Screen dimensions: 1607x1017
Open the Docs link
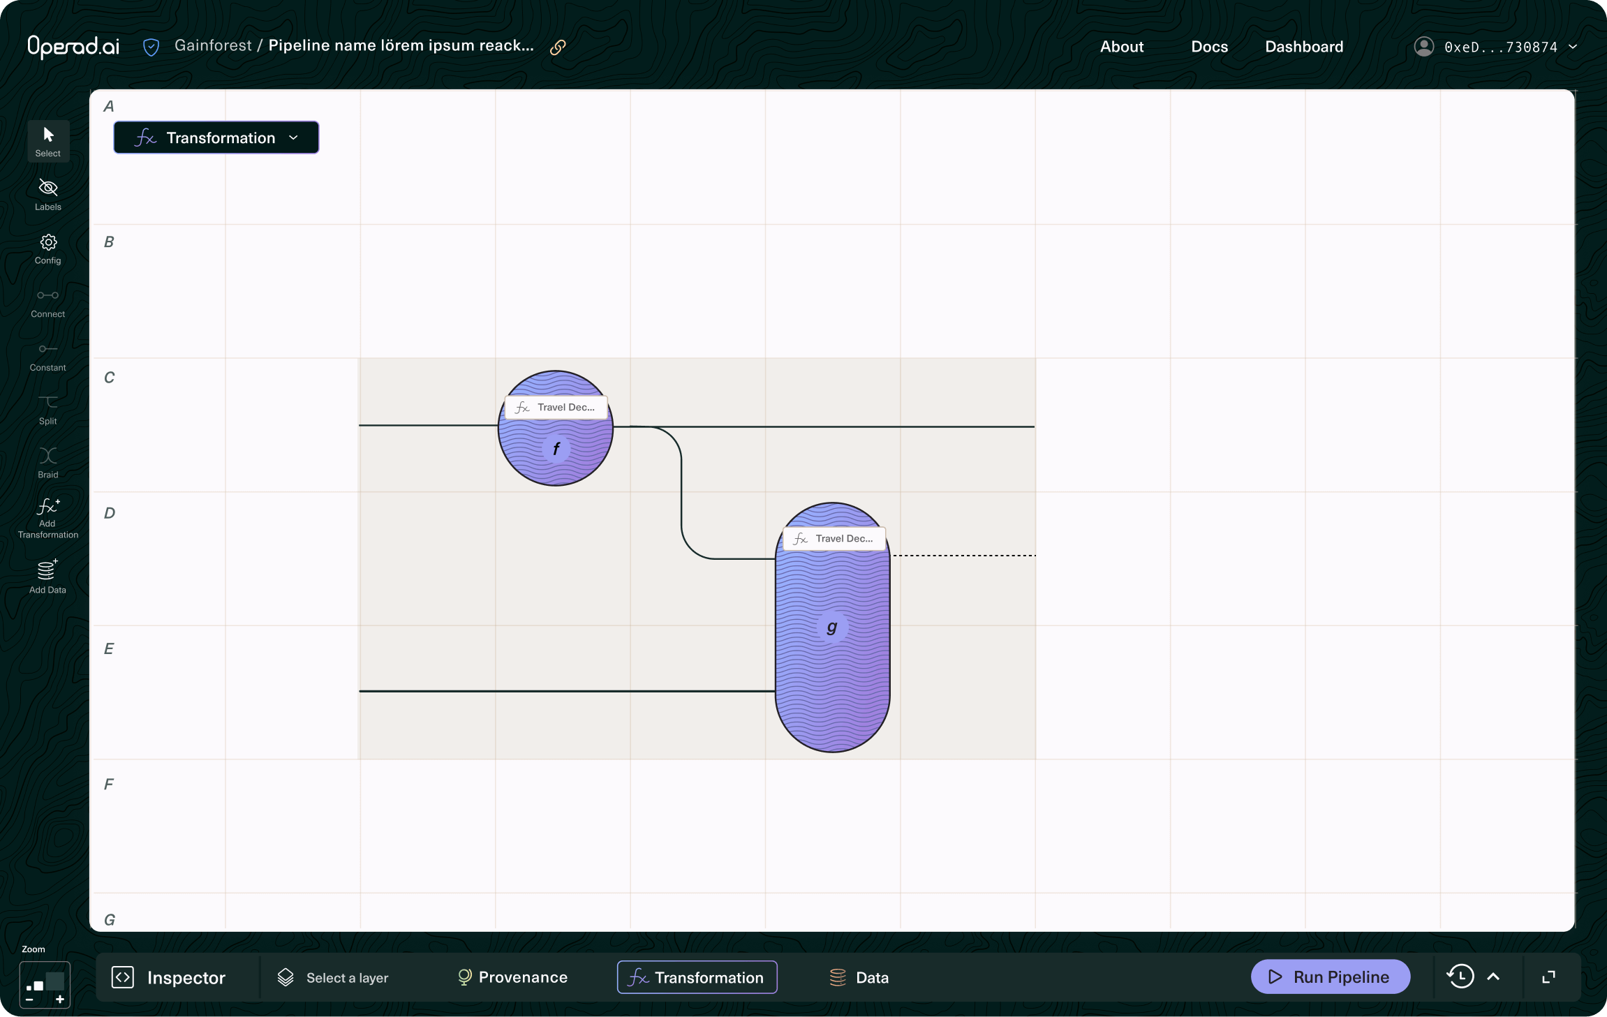click(1209, 47)
